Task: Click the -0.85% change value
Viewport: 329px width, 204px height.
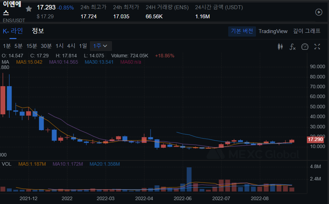Action: [66, 8]
